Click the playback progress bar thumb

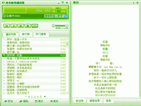(3, 21)
